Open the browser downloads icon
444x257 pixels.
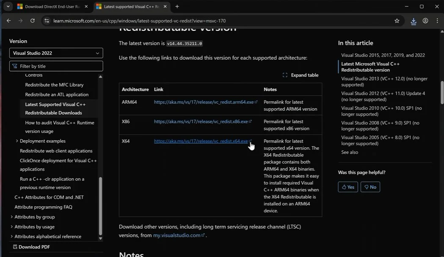click(414, 21)
